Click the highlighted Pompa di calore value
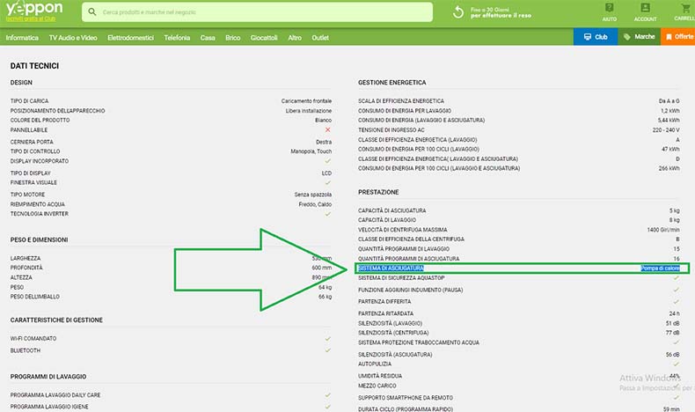This screenshot has width=695, height=412. pyautogui.click(x=660, y=269)
